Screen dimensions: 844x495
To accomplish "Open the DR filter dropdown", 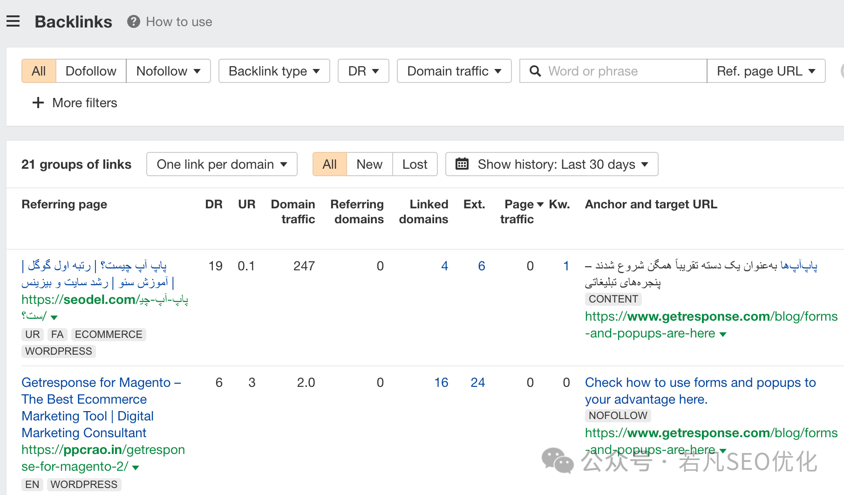I will 363,71.
